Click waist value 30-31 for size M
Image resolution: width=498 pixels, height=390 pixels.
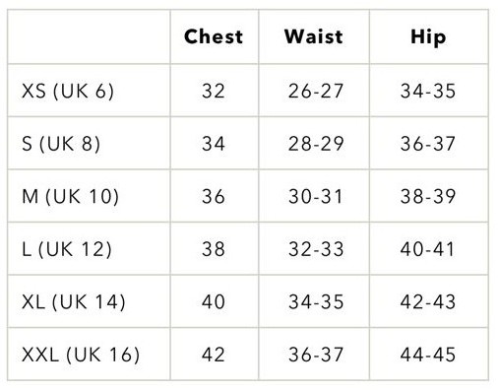pyautogui.click(x=316, y=196)
